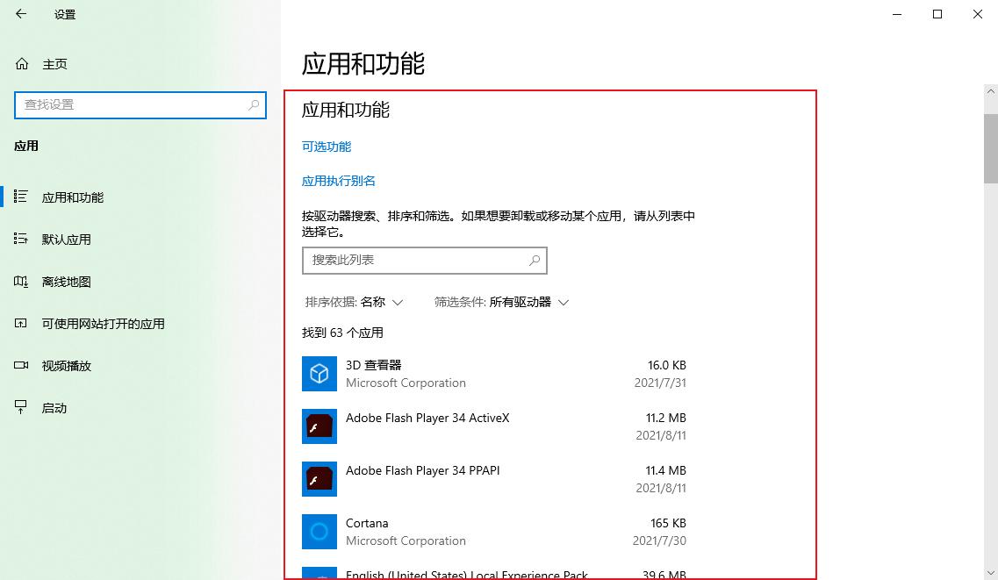
Task: Select the 启动 (Startup) sidebar entry
Action: click(53, 407)
